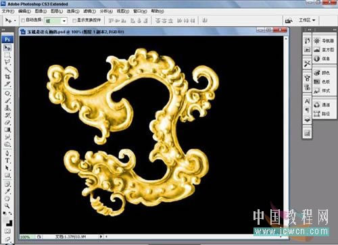Viewport: 338px width, 245px height.
Task: Select the Crop tool
Action: point(7,77)
